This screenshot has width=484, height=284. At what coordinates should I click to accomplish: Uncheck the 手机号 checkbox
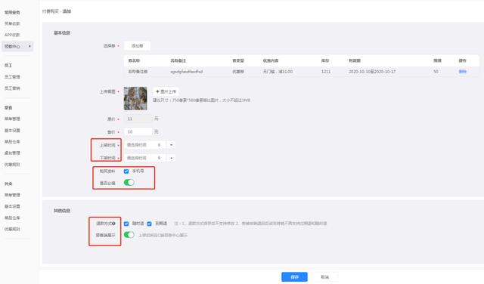[x=126, y=171]
